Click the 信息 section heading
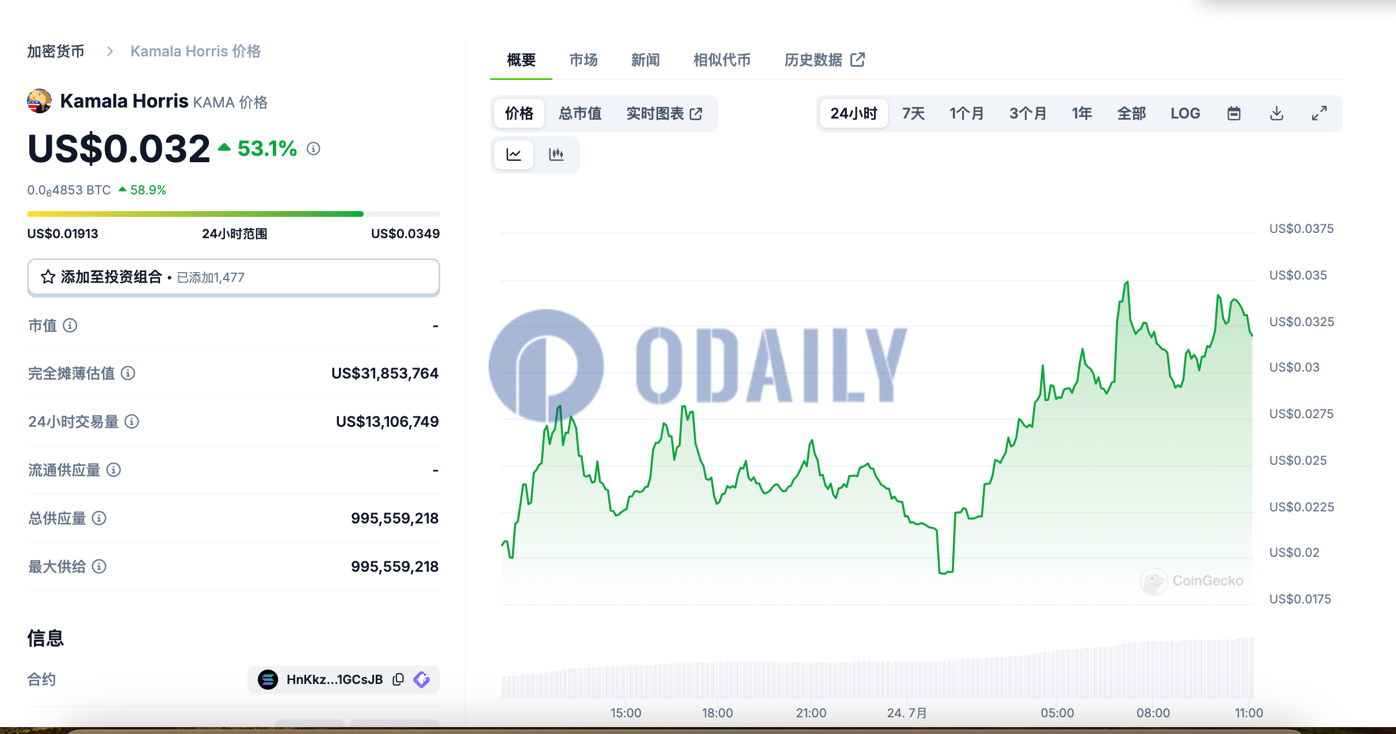 click(45, 638)
